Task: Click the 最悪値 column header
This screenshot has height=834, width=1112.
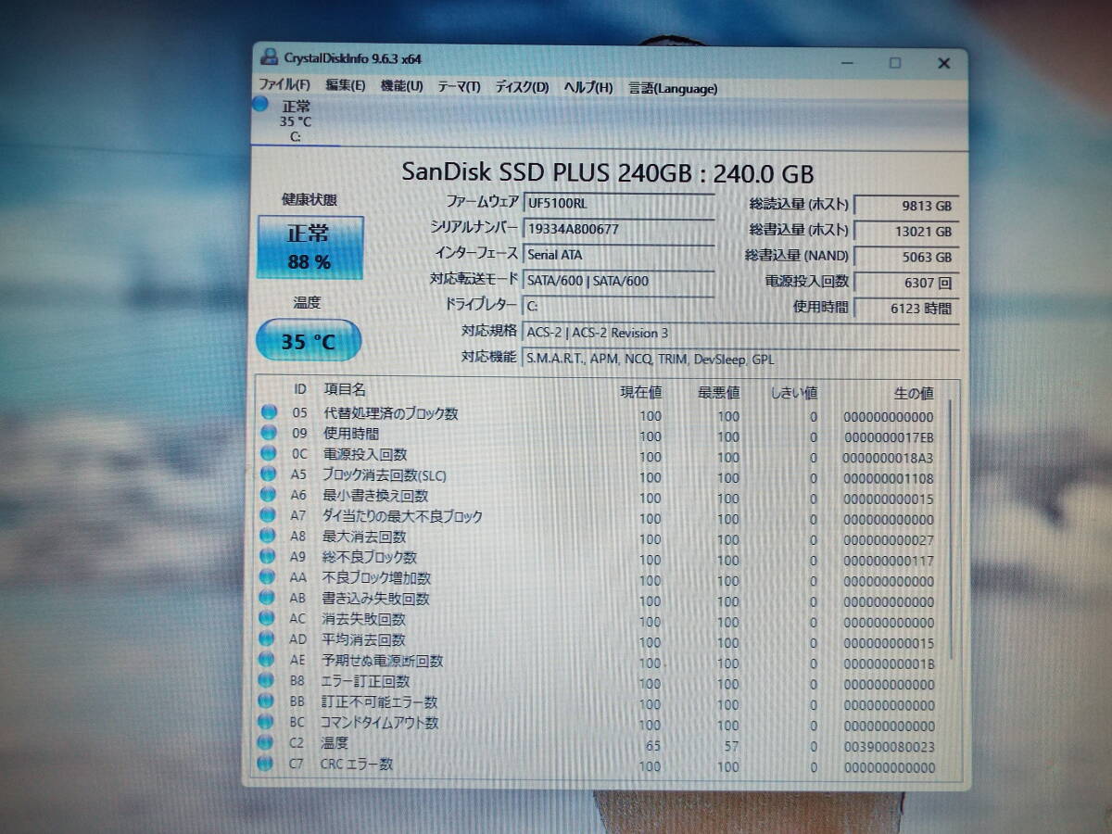Action: (x=718, y=392)
